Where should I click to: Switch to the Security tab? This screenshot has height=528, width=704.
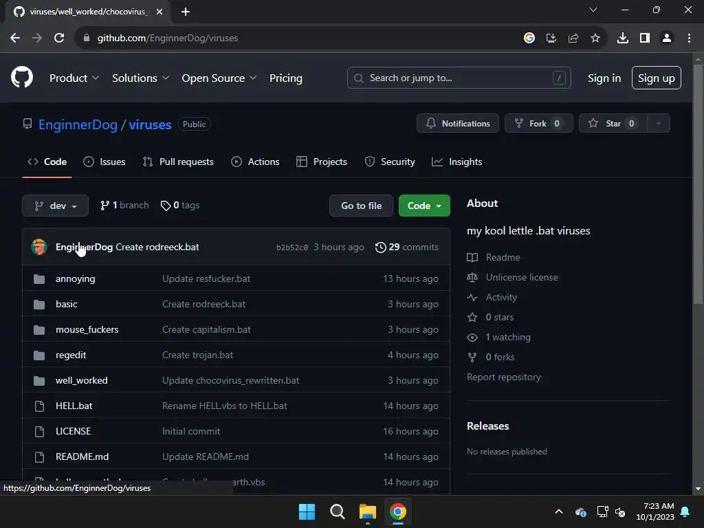pos(390,162)
